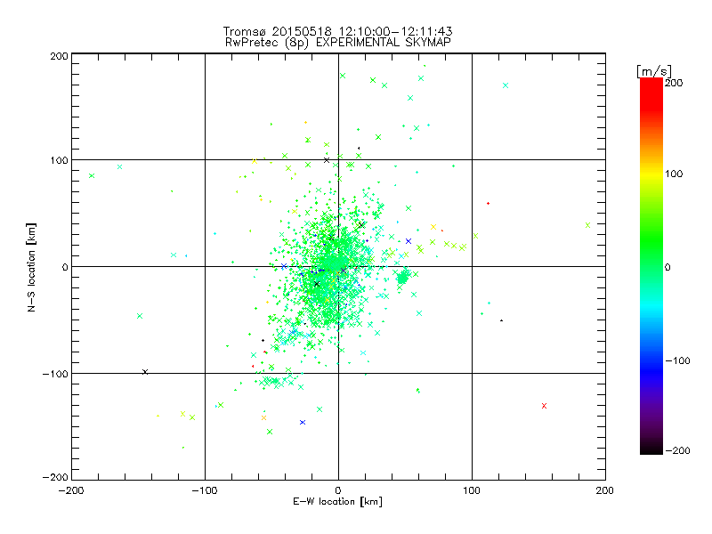Screen dimensions: 712x534
Task: Click the N-S axis "100" tick label
Action: click(59, 160)
